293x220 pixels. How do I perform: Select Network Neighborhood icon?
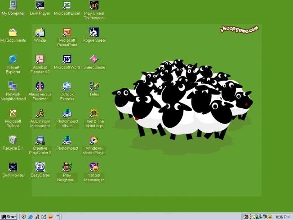13,91
